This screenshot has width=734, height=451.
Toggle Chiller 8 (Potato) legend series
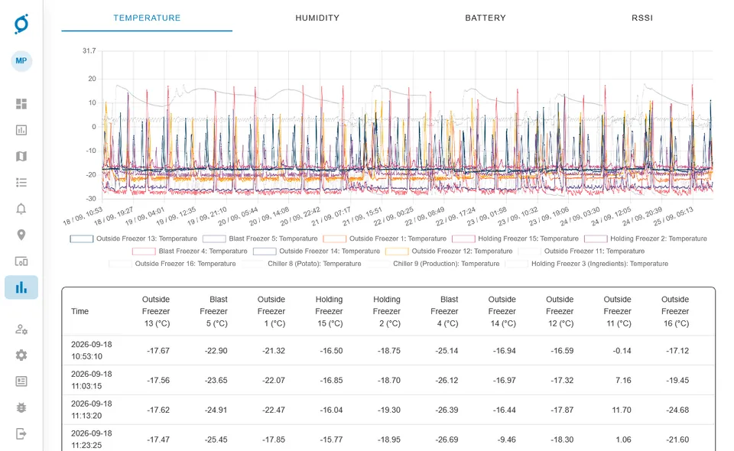(x=301, y=264)
